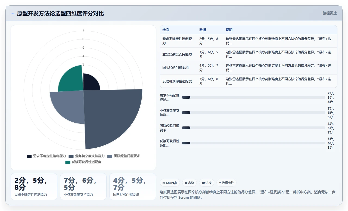Image resolution: width=348 pixels, height=211 pixels.
Task: Toggle the 需求不确定性控制能力 legend color swatch
Action: (29, 156)
